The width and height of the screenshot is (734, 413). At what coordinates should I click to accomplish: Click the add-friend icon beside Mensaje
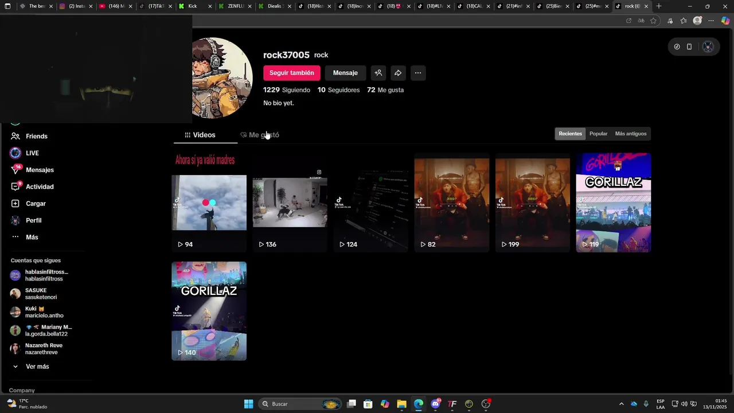coord(378,73)
